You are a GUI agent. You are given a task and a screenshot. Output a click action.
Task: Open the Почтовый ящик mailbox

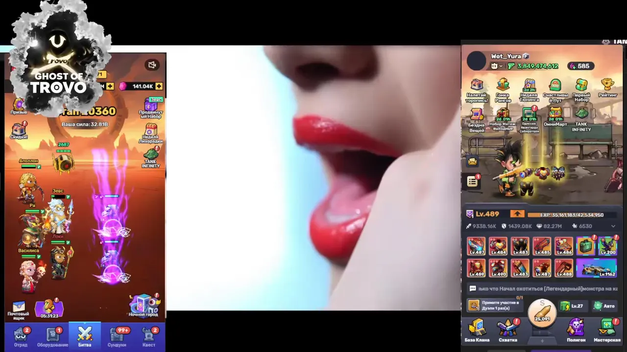coord(18,309)
